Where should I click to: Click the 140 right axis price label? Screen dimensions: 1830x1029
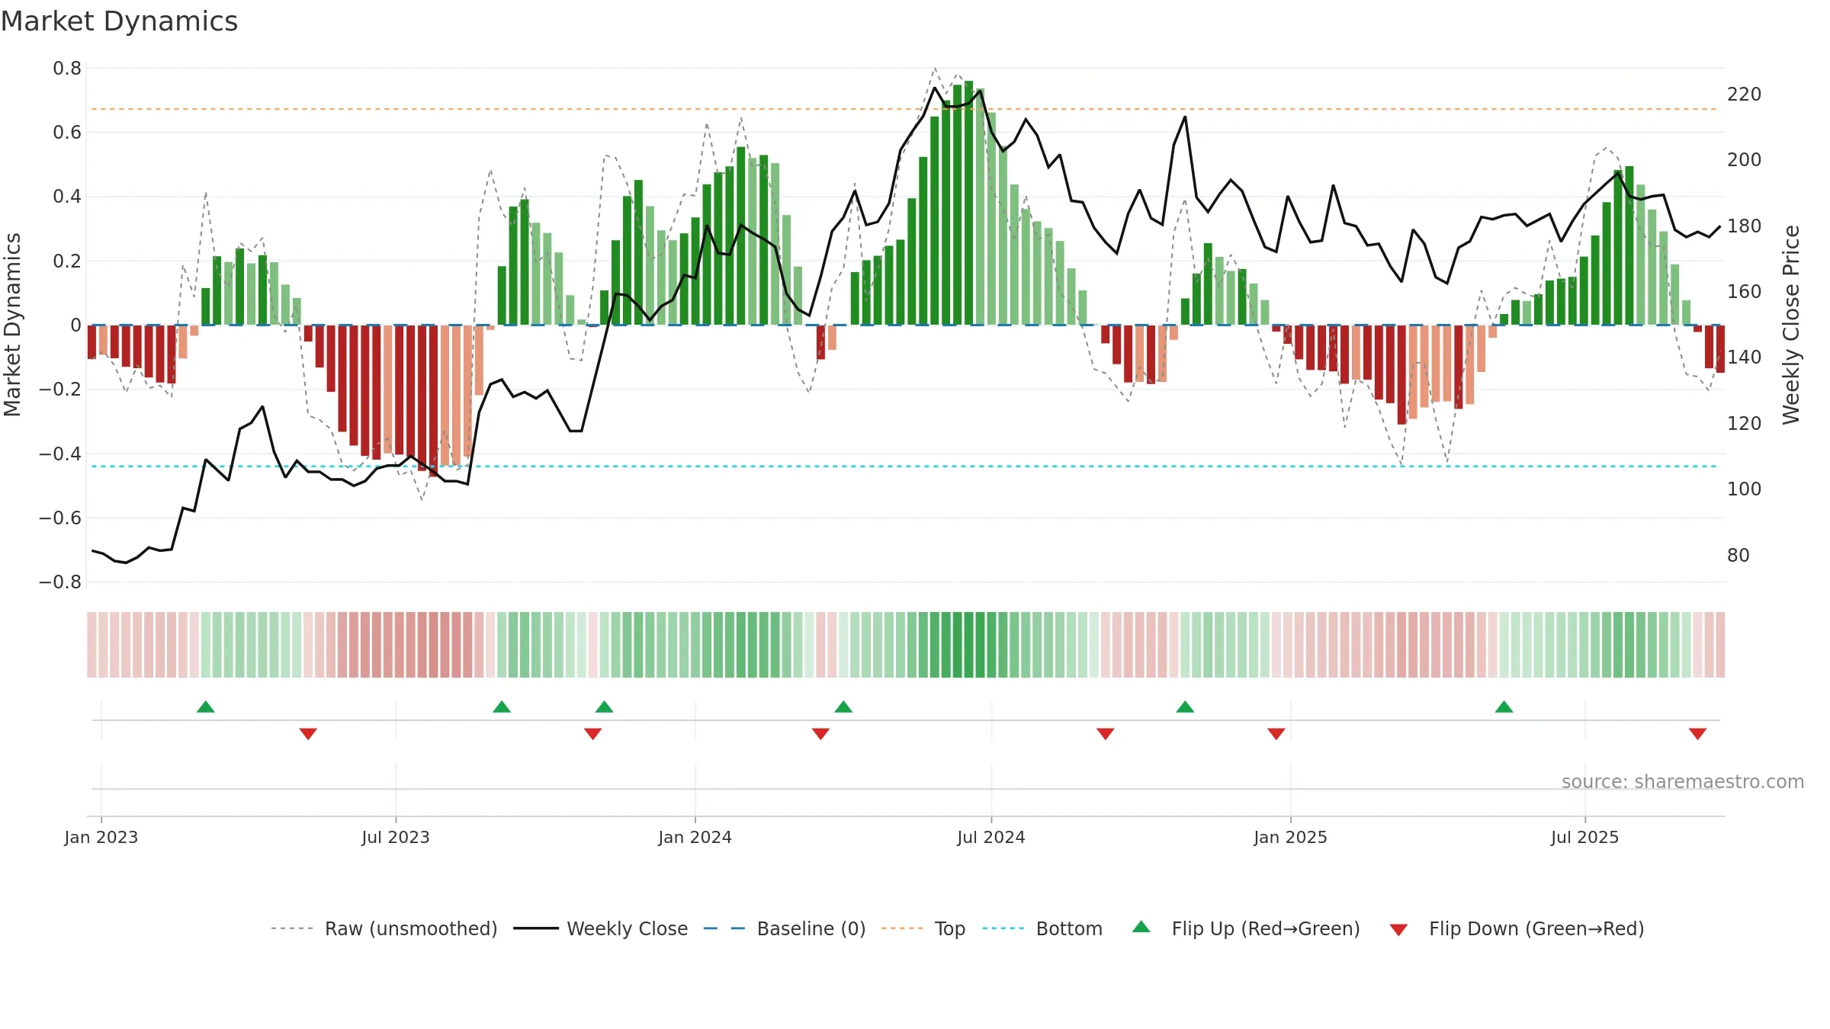click(1745, 357)
